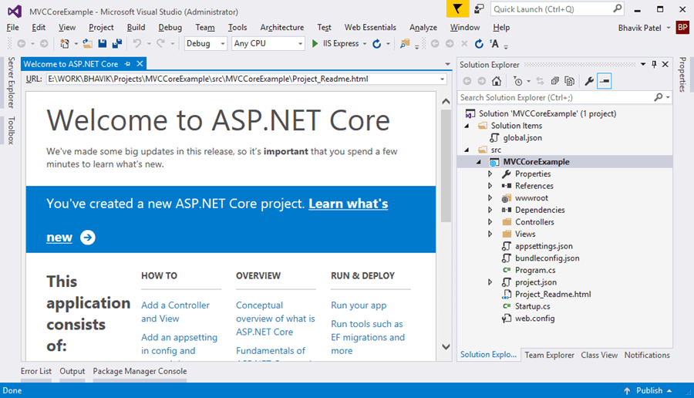The height and width of the screenshot is (398, 694).
Task: Switch to the Team Explorer tab
Action: 549,355
